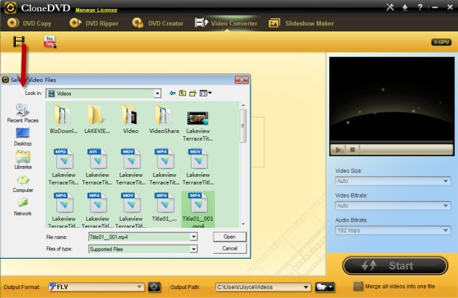Select the Title01_... MP4 file
The image size is (458, 298).
pos(164,207)
